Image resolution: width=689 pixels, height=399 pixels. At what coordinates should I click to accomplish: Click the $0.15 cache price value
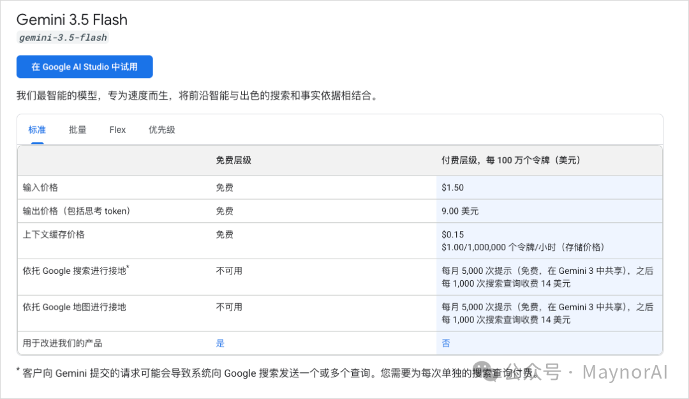452,234
